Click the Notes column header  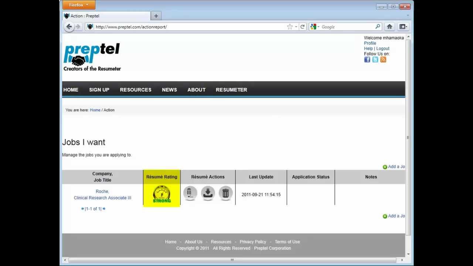coord(371,177)
